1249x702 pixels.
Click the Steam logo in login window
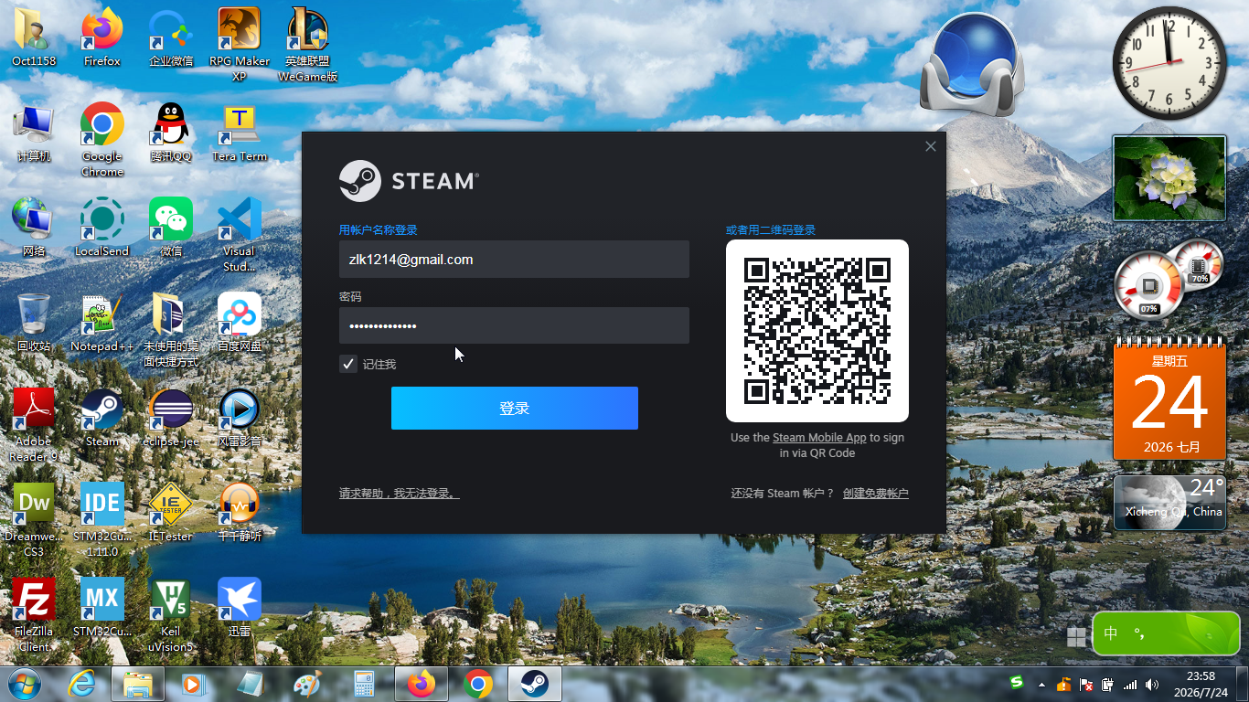pyautogui.click(x=409, y=181)
